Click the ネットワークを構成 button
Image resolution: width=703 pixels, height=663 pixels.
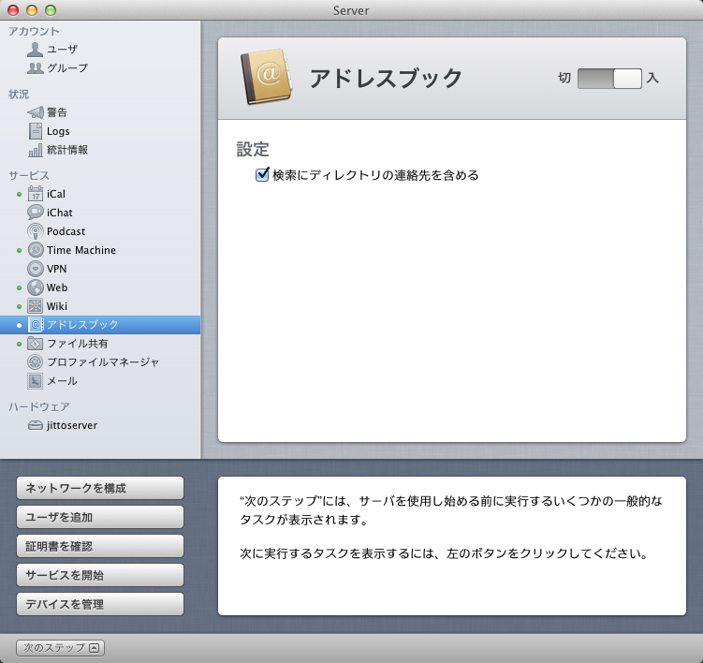100,488
